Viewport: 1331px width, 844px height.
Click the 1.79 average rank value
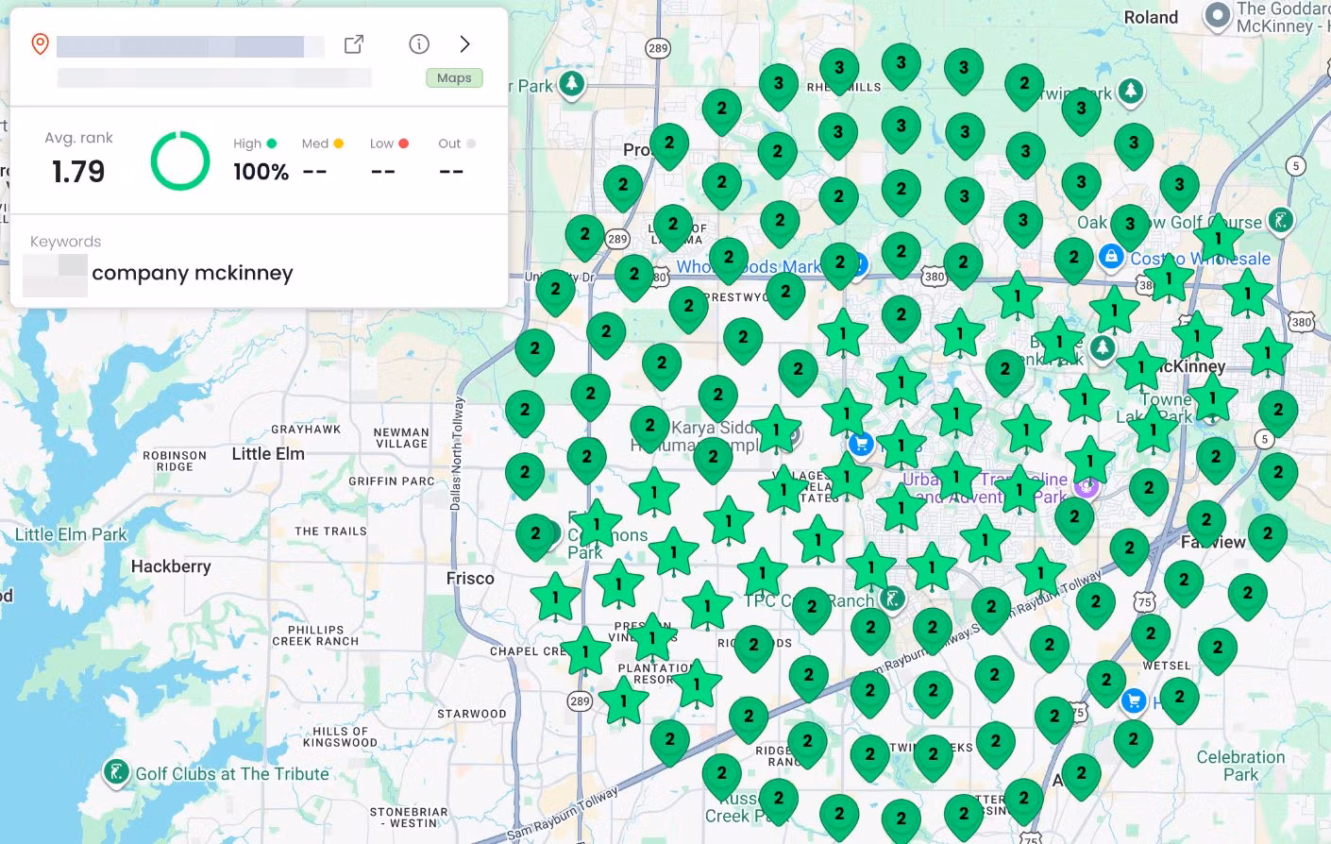78,172
